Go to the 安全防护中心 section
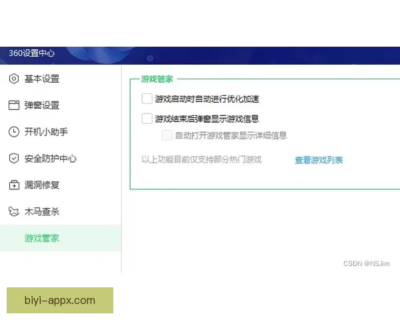The image size is (400, 320). (51, 158)
